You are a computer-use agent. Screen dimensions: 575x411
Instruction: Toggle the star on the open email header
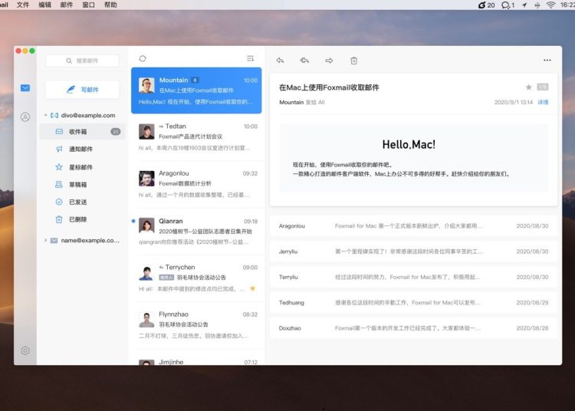pyautogui.click(x=528, y=87)
